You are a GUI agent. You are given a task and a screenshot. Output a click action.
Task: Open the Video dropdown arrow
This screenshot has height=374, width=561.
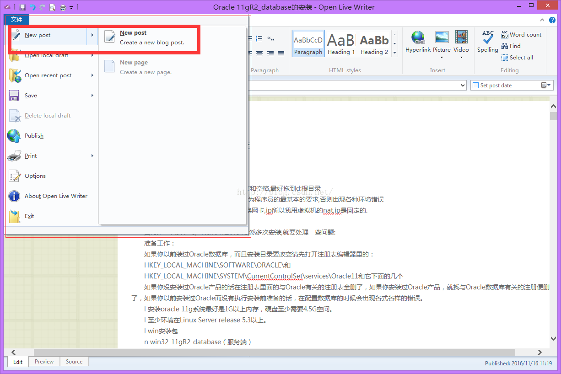click(461, 58)
